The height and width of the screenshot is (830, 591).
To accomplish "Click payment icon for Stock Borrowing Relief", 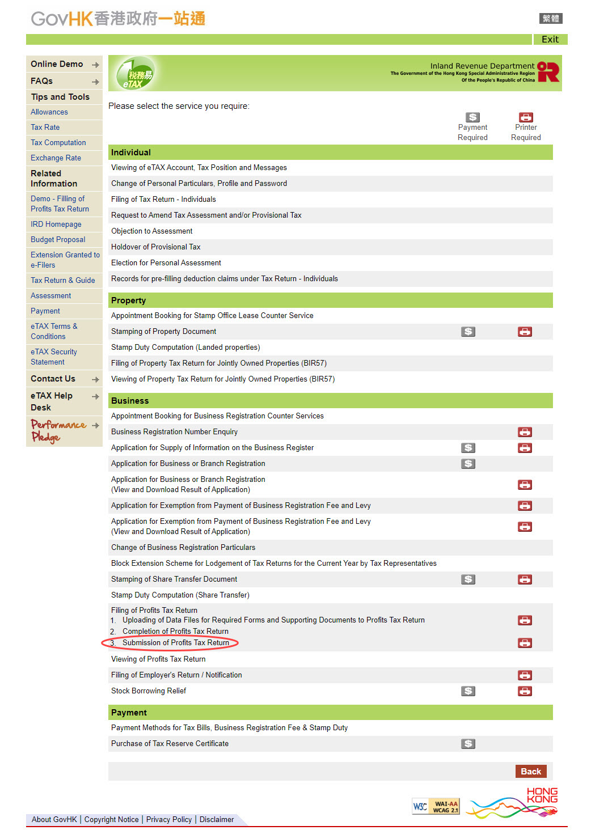I will coord(468,691).
